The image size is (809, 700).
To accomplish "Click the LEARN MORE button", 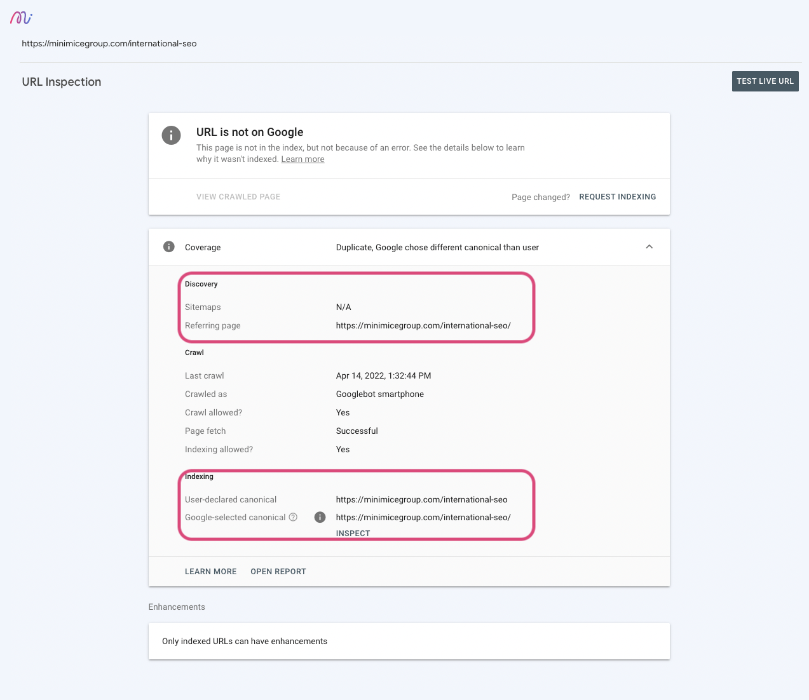I will click(210, 572).
